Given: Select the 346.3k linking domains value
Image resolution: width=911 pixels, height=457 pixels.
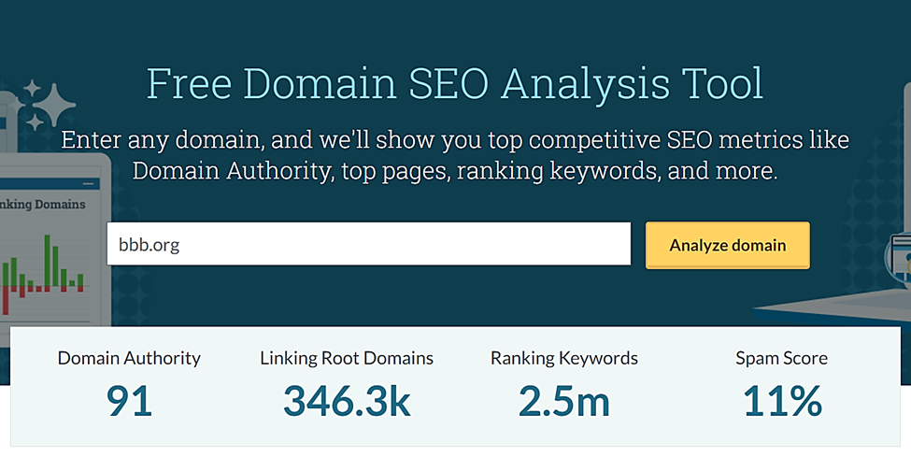Looking at the screenshot, I should 347,401.
